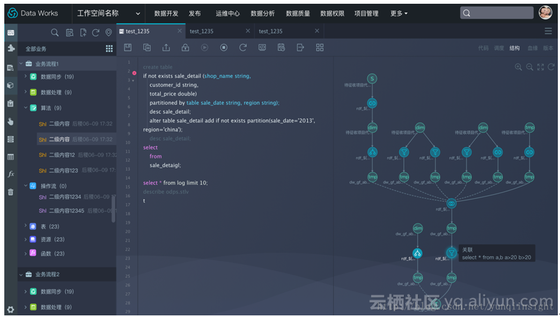Click the Data Works logo icon
This screenshot has height=317, width=560.
click(x=12, y=13)
